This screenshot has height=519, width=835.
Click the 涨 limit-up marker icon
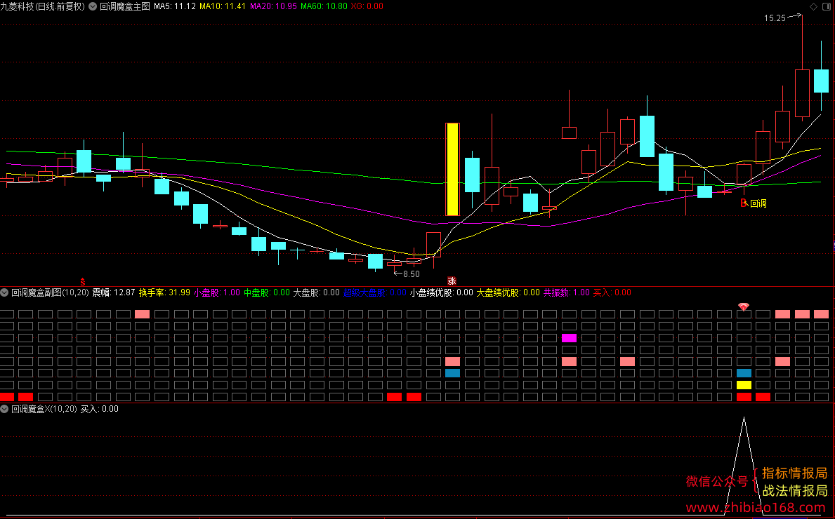[452, 281]
